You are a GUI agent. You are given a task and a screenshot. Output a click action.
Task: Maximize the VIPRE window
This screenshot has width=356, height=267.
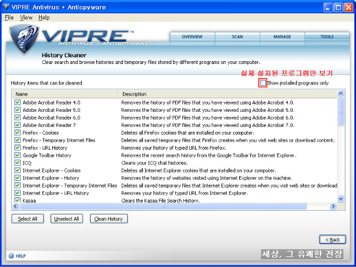338,7
